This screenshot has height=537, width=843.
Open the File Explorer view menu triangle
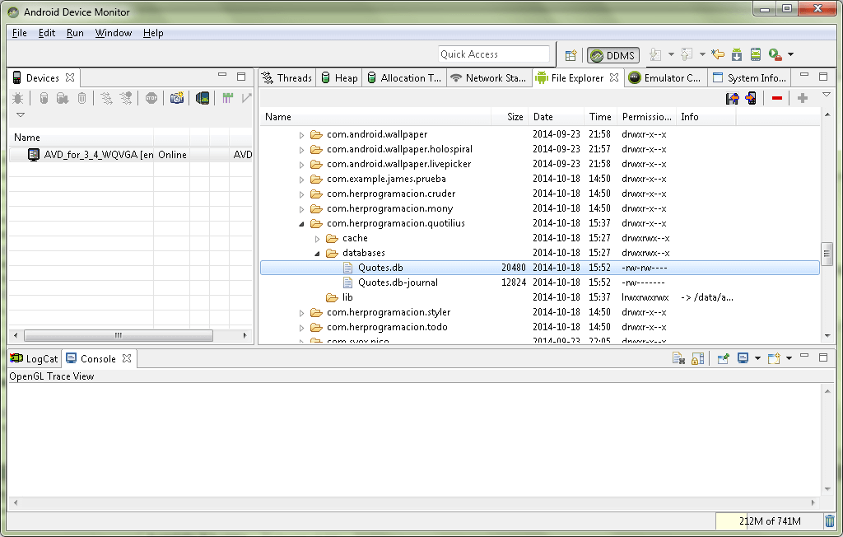(x=827, y=95)
